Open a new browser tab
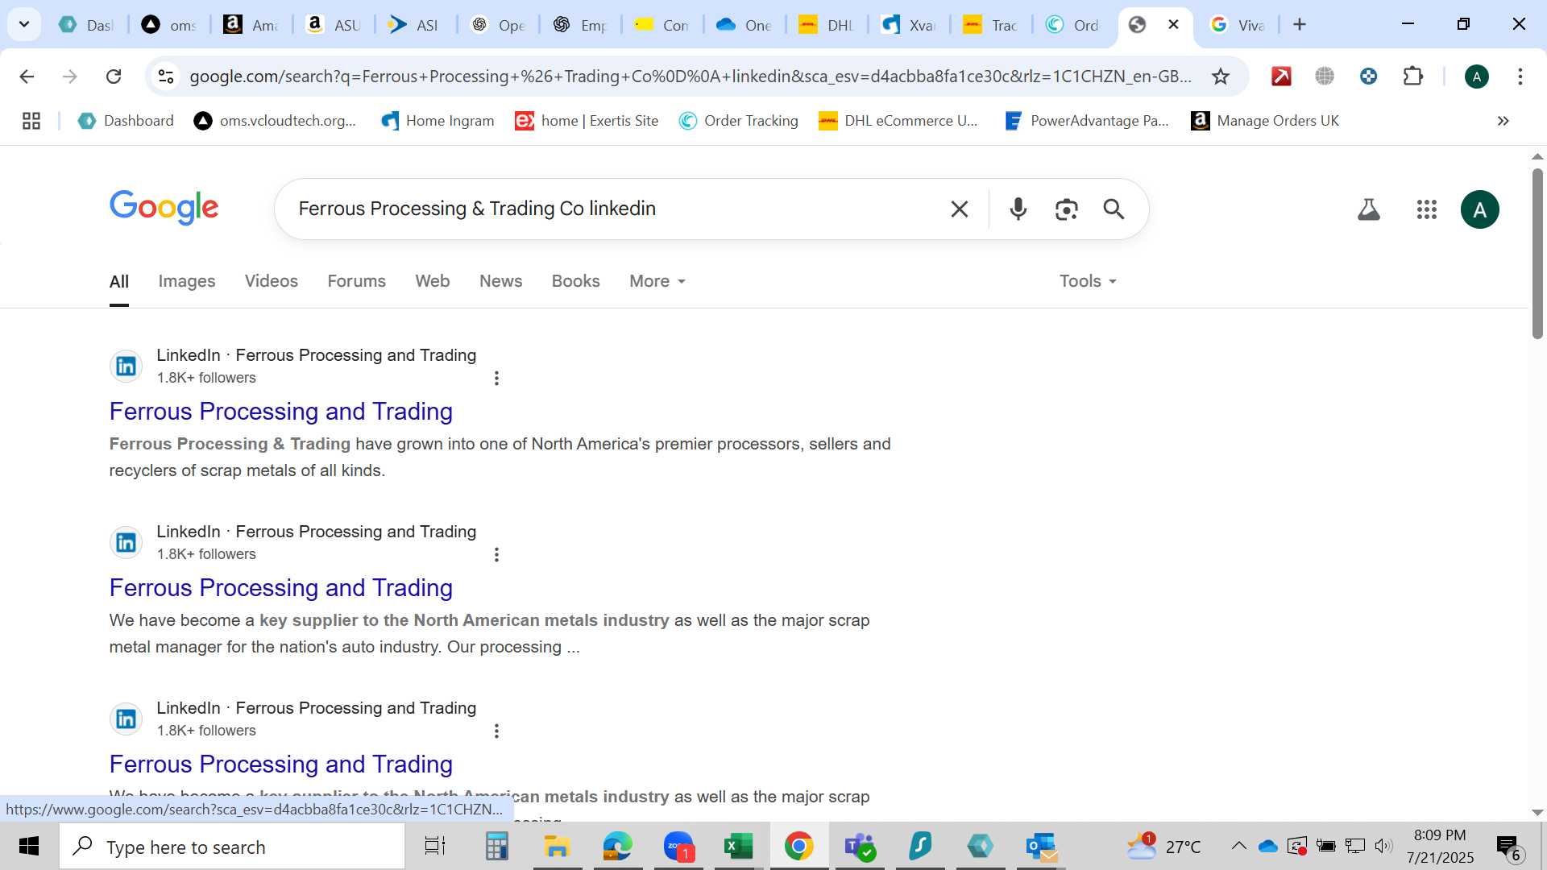Image resolution: width=1547 pixels, height=870 pixels. [x=1299, y=24]
